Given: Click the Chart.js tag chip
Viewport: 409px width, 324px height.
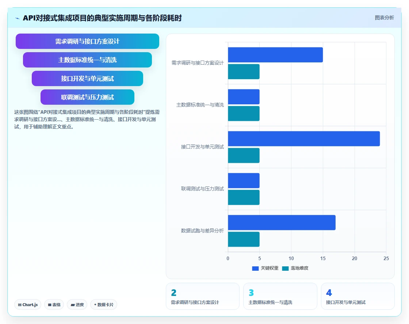Looking at the screenshot, I should click(x=28, y=305).
